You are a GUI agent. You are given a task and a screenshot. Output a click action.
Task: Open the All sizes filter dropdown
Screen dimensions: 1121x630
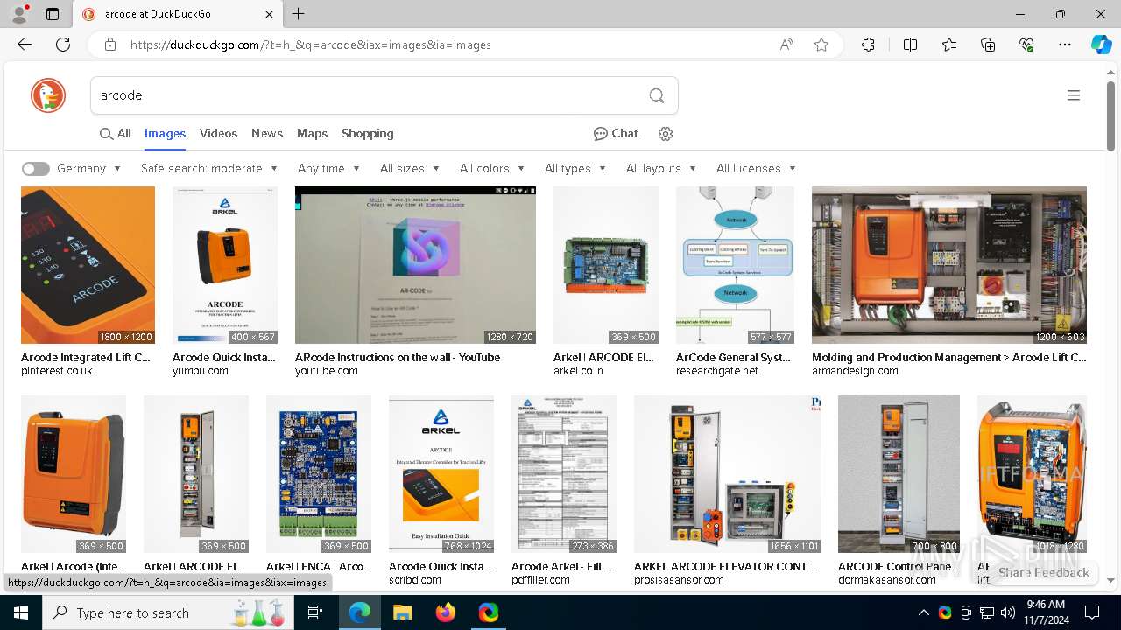click(x=409, y=169)
